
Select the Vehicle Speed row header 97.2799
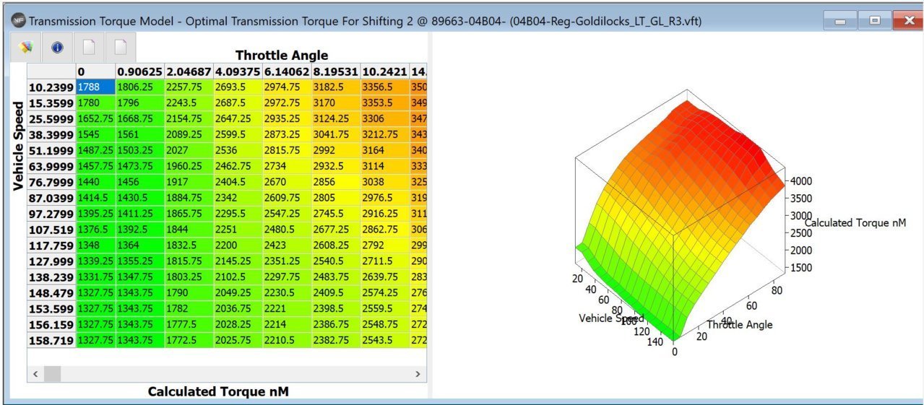pyautogui.click(x=51, y=214)
